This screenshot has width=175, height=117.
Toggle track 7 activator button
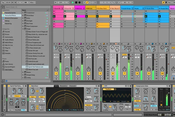tap(125, 73)
